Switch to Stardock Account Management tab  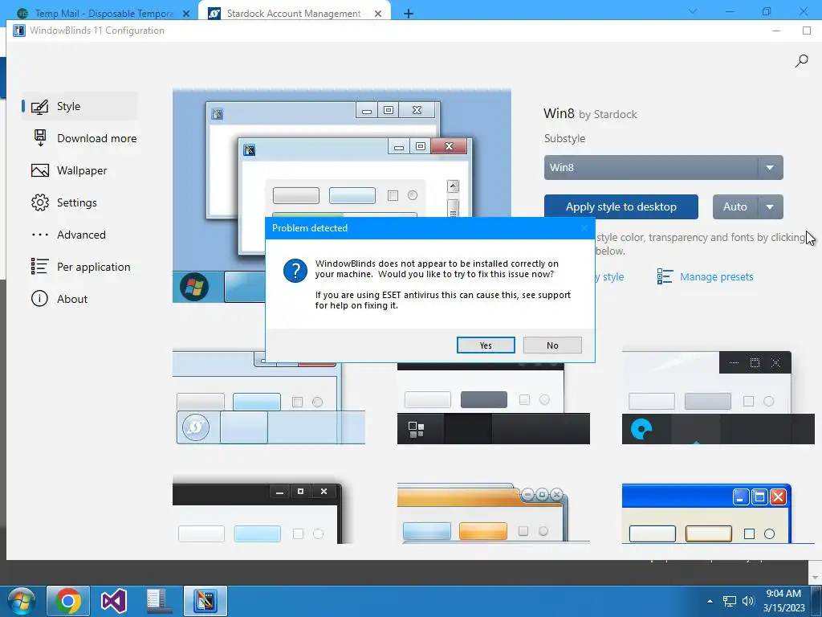(x=294, y=14)
